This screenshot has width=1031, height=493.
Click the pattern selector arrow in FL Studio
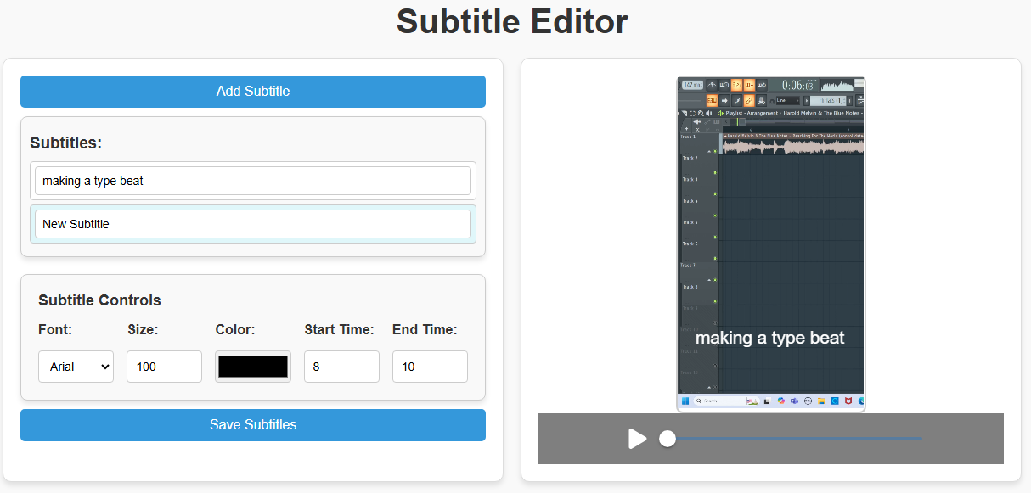(807, 100)
